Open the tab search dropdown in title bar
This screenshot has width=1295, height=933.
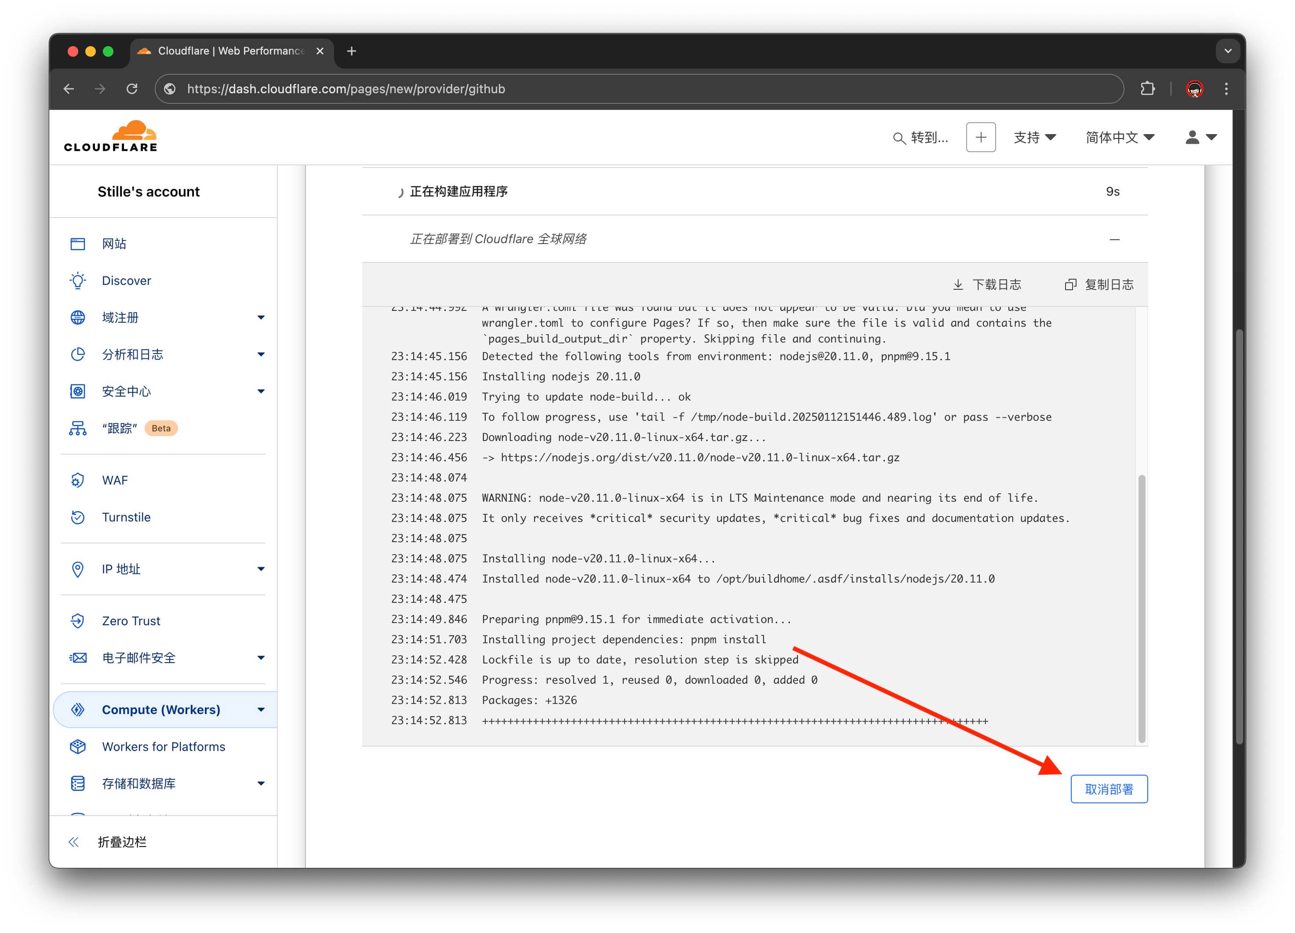(1228, 51)
